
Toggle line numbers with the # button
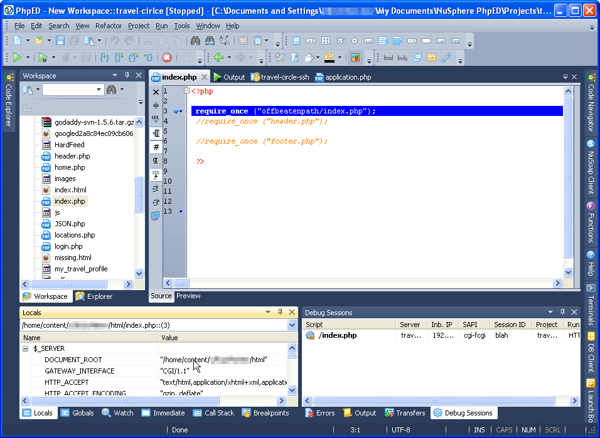click(x=156, y=147)
